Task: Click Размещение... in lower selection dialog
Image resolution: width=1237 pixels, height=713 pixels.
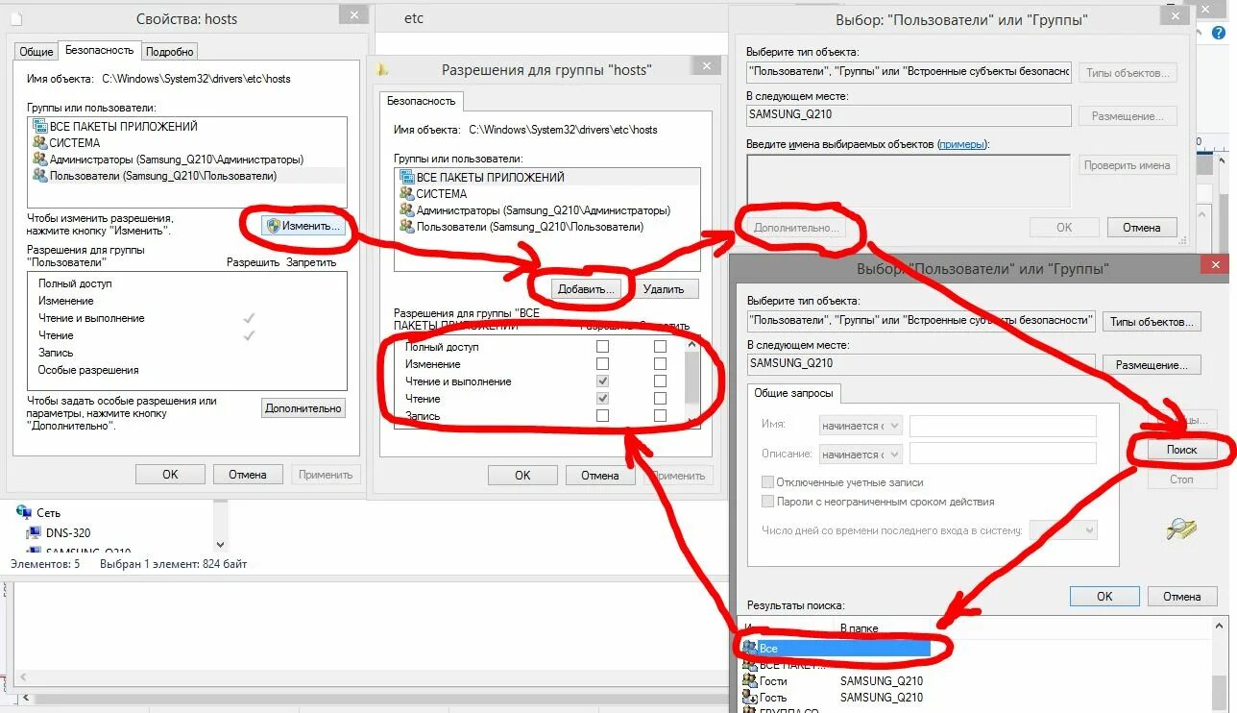Action: pyautogui.click(x=1152, y=365)
